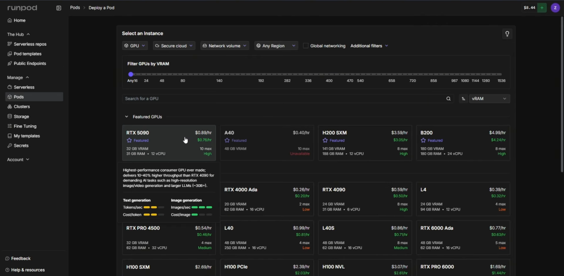Click the Home icon in sidebar
564x276 pixels.
[10, 20]
